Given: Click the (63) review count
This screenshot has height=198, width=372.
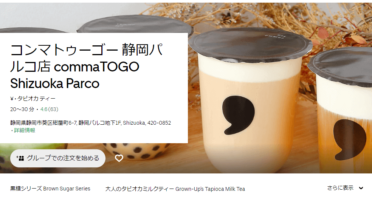Looking at the screenshot, I should (53, 109).
